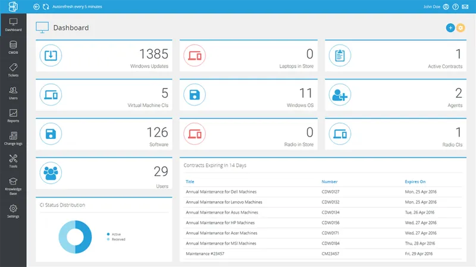
Task: Click the Software floppy disk icon
Action: pyautogui.click(x=51, y=134)
